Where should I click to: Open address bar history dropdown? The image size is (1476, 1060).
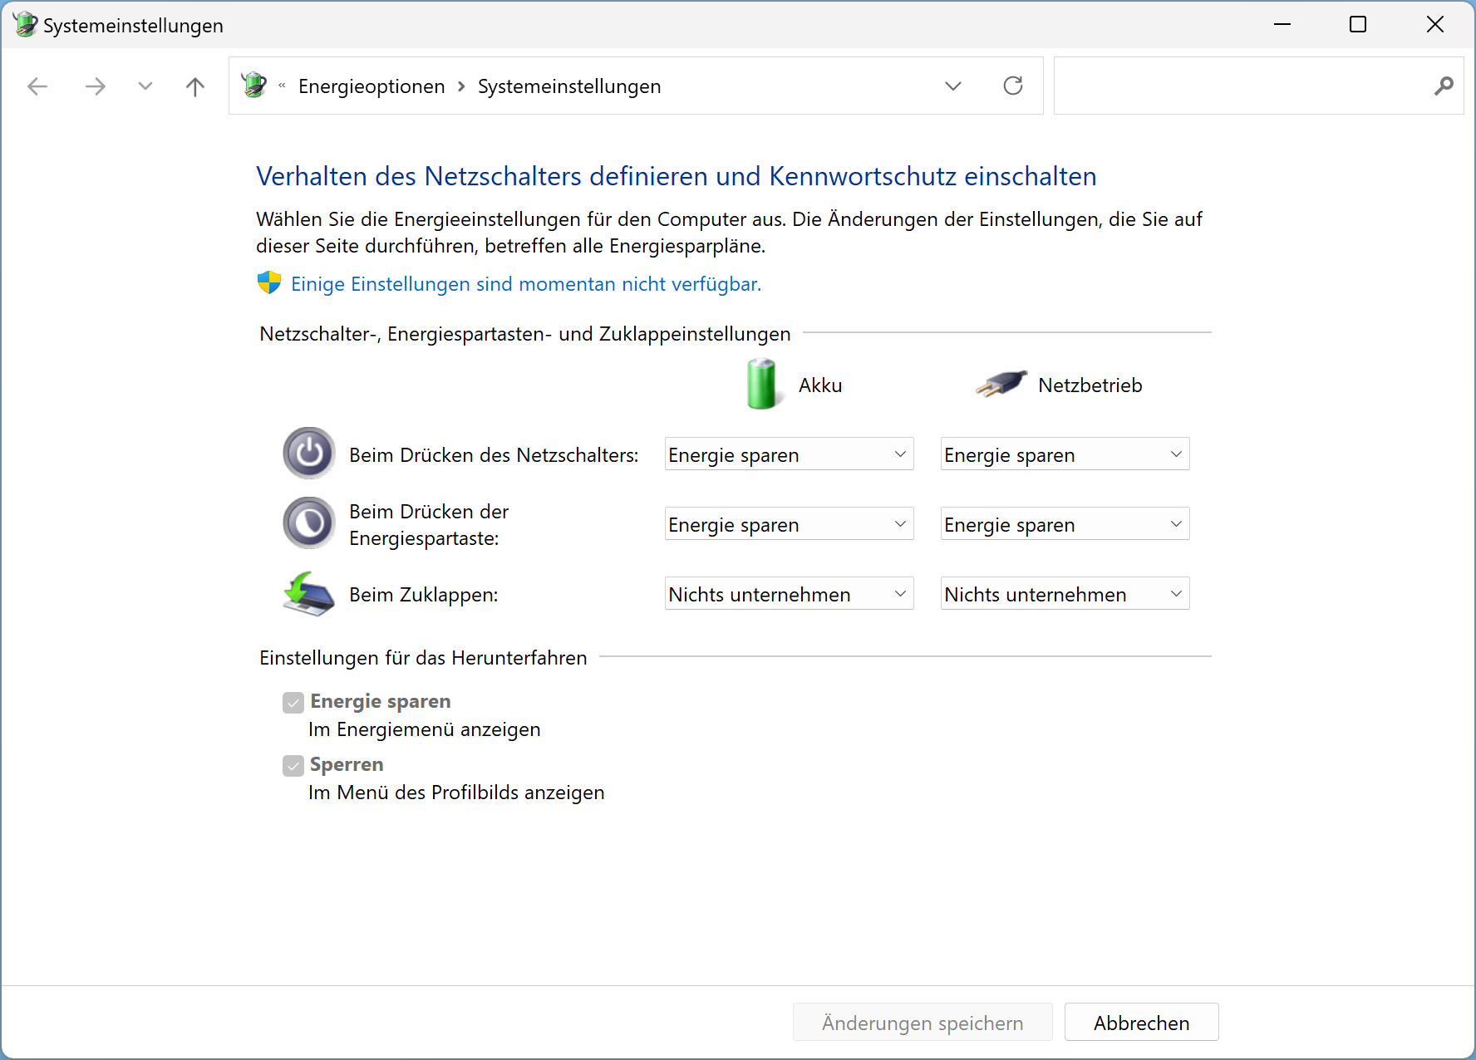pos(953,86)
